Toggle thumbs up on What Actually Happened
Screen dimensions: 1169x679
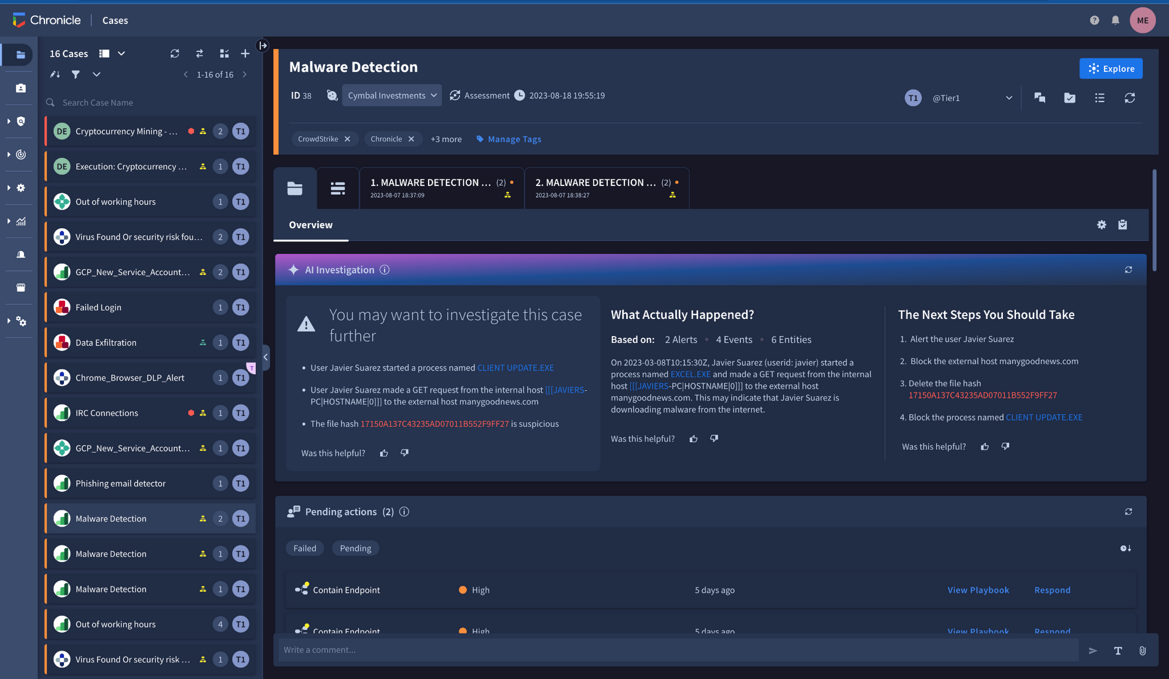[693, 438]
